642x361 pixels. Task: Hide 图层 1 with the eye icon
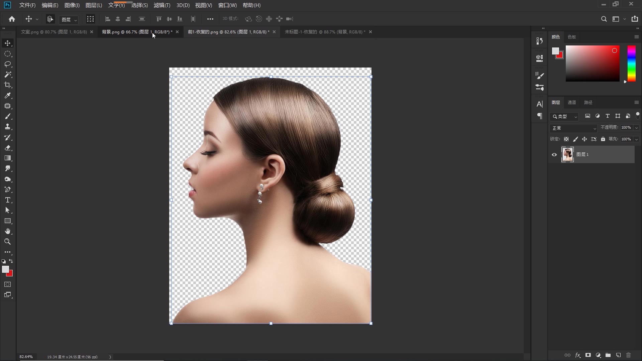[554, 154]
